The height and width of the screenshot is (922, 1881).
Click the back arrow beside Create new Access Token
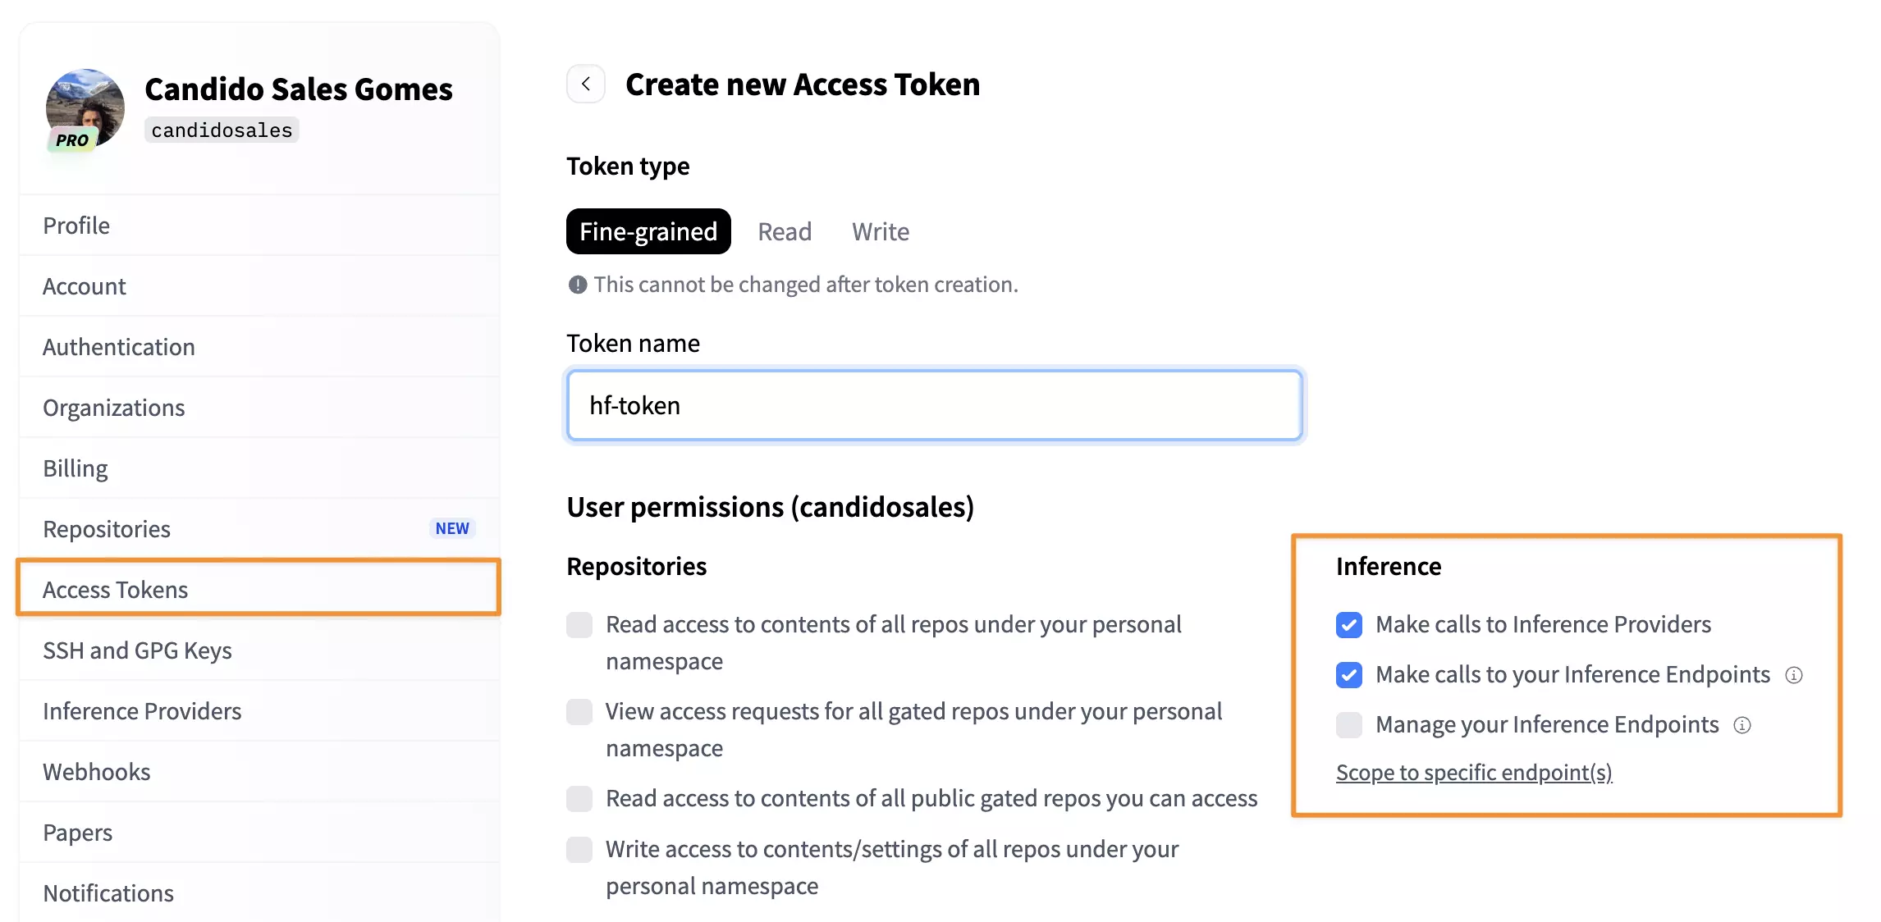coord(586,84)
